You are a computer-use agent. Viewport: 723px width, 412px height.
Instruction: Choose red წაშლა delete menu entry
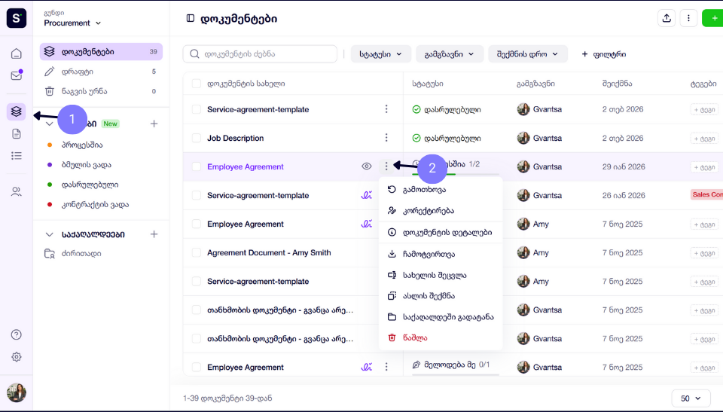pyautogui.click(x=441, y=337)
